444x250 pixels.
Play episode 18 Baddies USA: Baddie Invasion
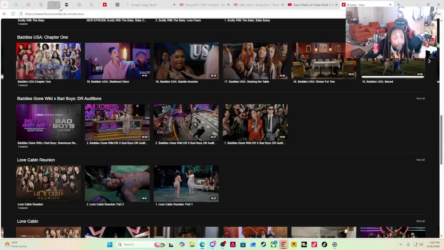pyautogui.click(x=186, y=61)
